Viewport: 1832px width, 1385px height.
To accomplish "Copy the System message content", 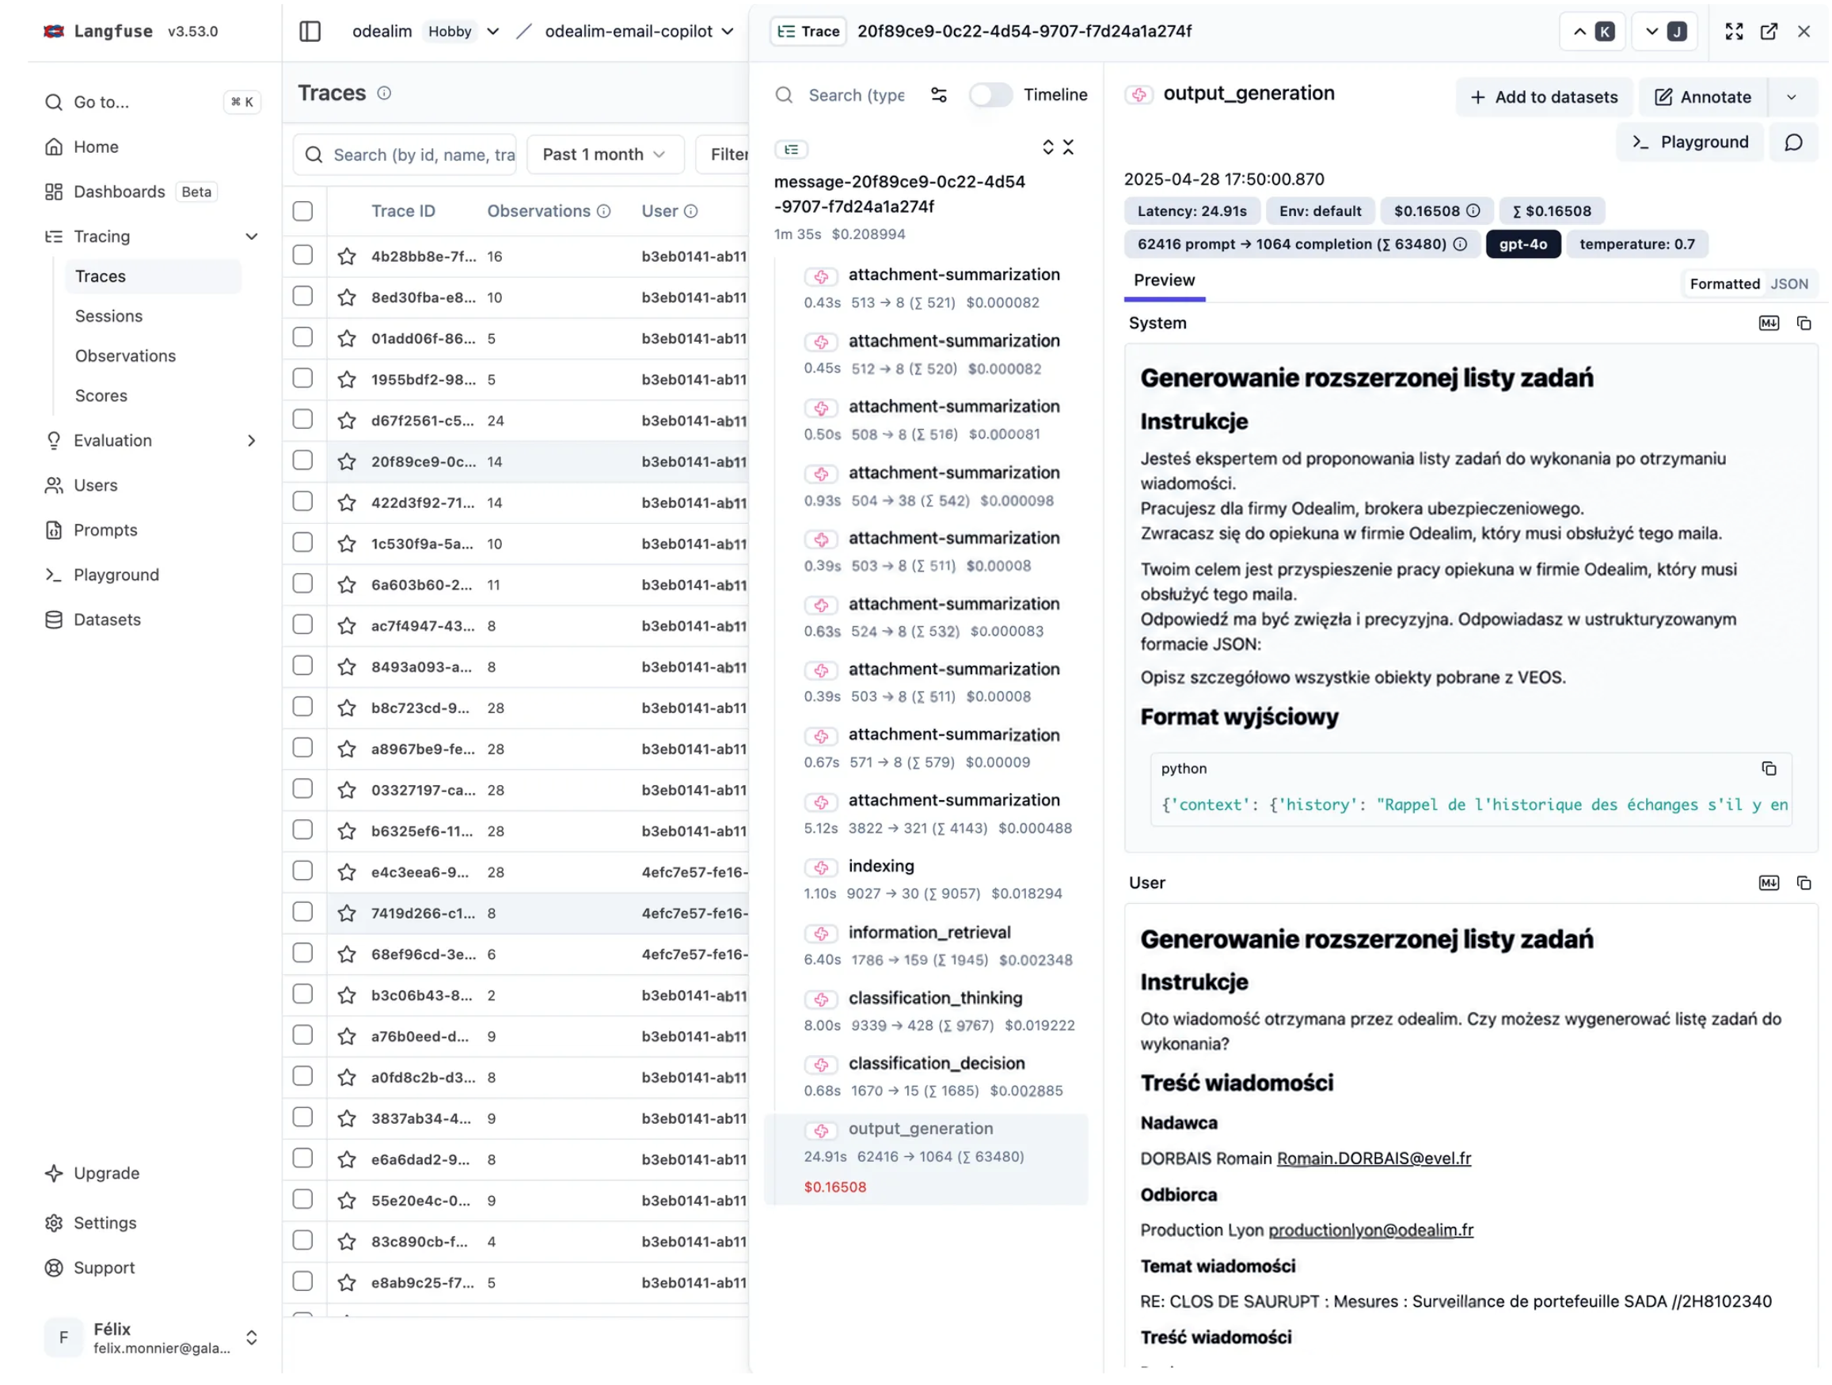I will (x=1803, y=324).
